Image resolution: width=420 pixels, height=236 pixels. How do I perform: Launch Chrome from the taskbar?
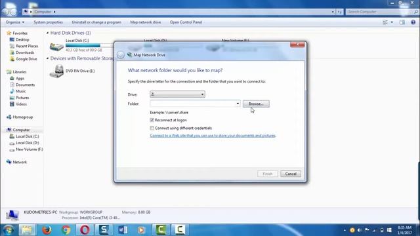tap(66, 230)
